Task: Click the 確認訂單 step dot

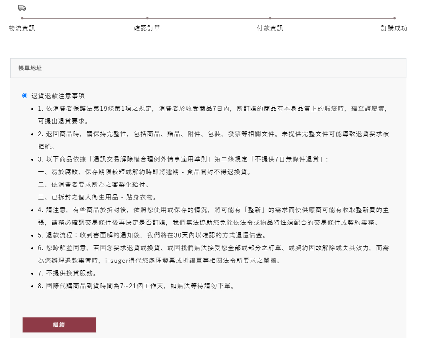Action: [x=147, y=18]
